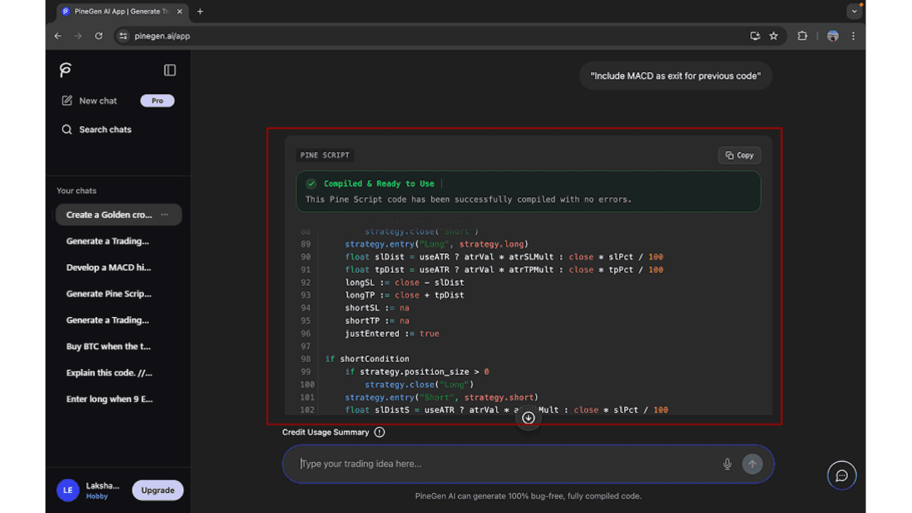912x513 pixels.
Task: Open the 'Enter long when 9 E...' chat
Action: (x=109, y=399)
